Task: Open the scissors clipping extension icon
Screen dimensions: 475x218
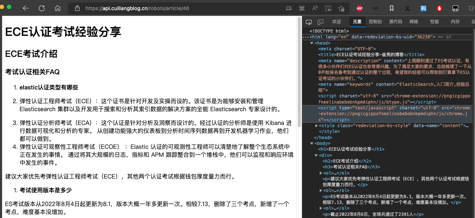Action: tap(408, 8)
